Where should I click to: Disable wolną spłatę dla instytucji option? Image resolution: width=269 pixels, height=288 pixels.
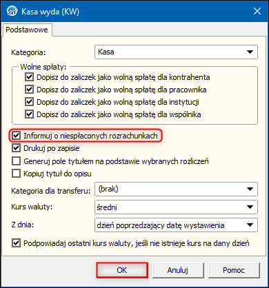pos(29,102)
